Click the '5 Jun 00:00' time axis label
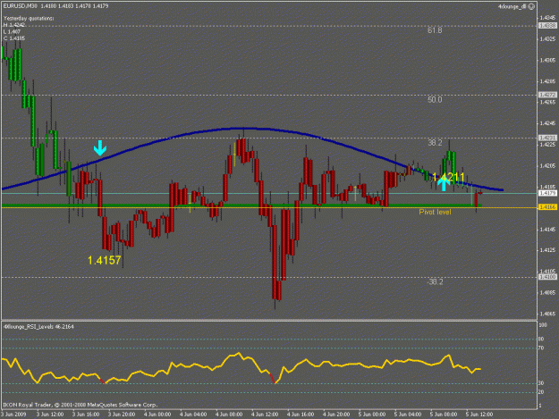The width and height of the screenshot is (559, 419). tap(372, 415)
